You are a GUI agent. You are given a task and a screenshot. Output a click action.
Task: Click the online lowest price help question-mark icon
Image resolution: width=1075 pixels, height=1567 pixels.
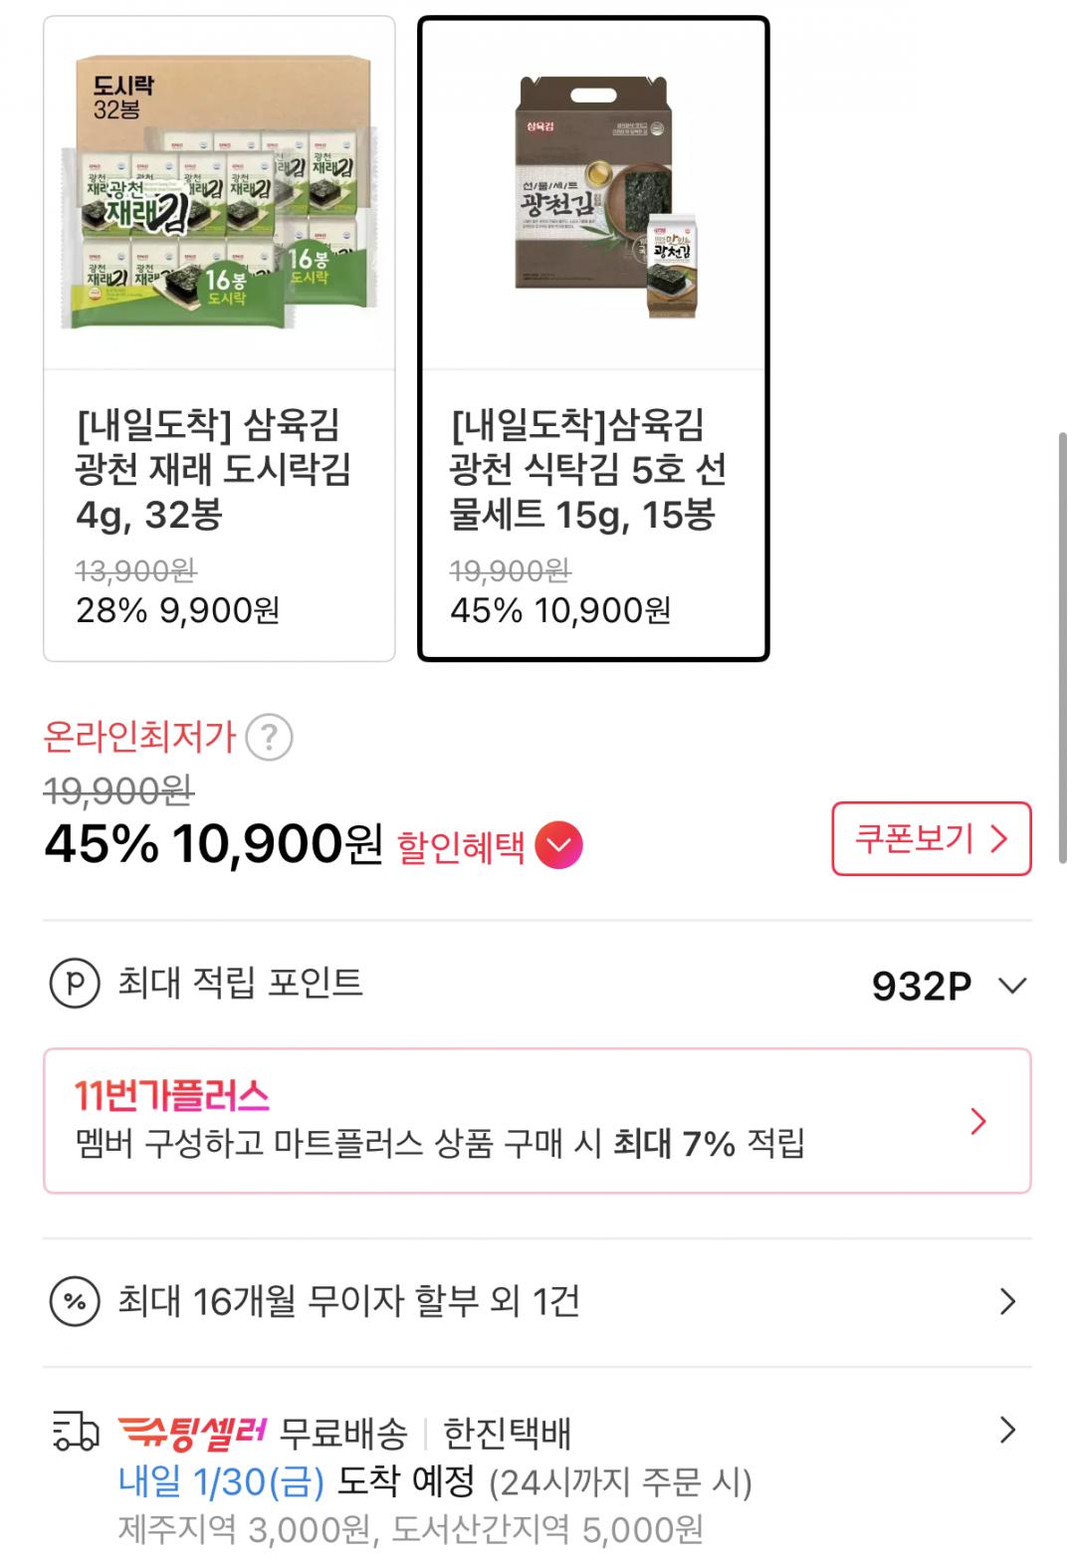269,739
